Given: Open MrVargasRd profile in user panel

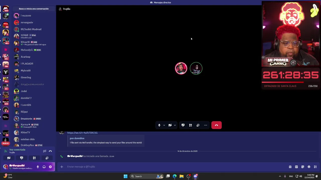Looking at the screenshot, I should pyautogui.click(x=18, y=167).
